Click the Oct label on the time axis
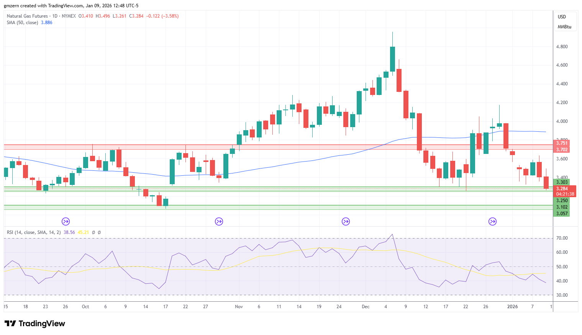582x335 pixels. coord(85,307)
